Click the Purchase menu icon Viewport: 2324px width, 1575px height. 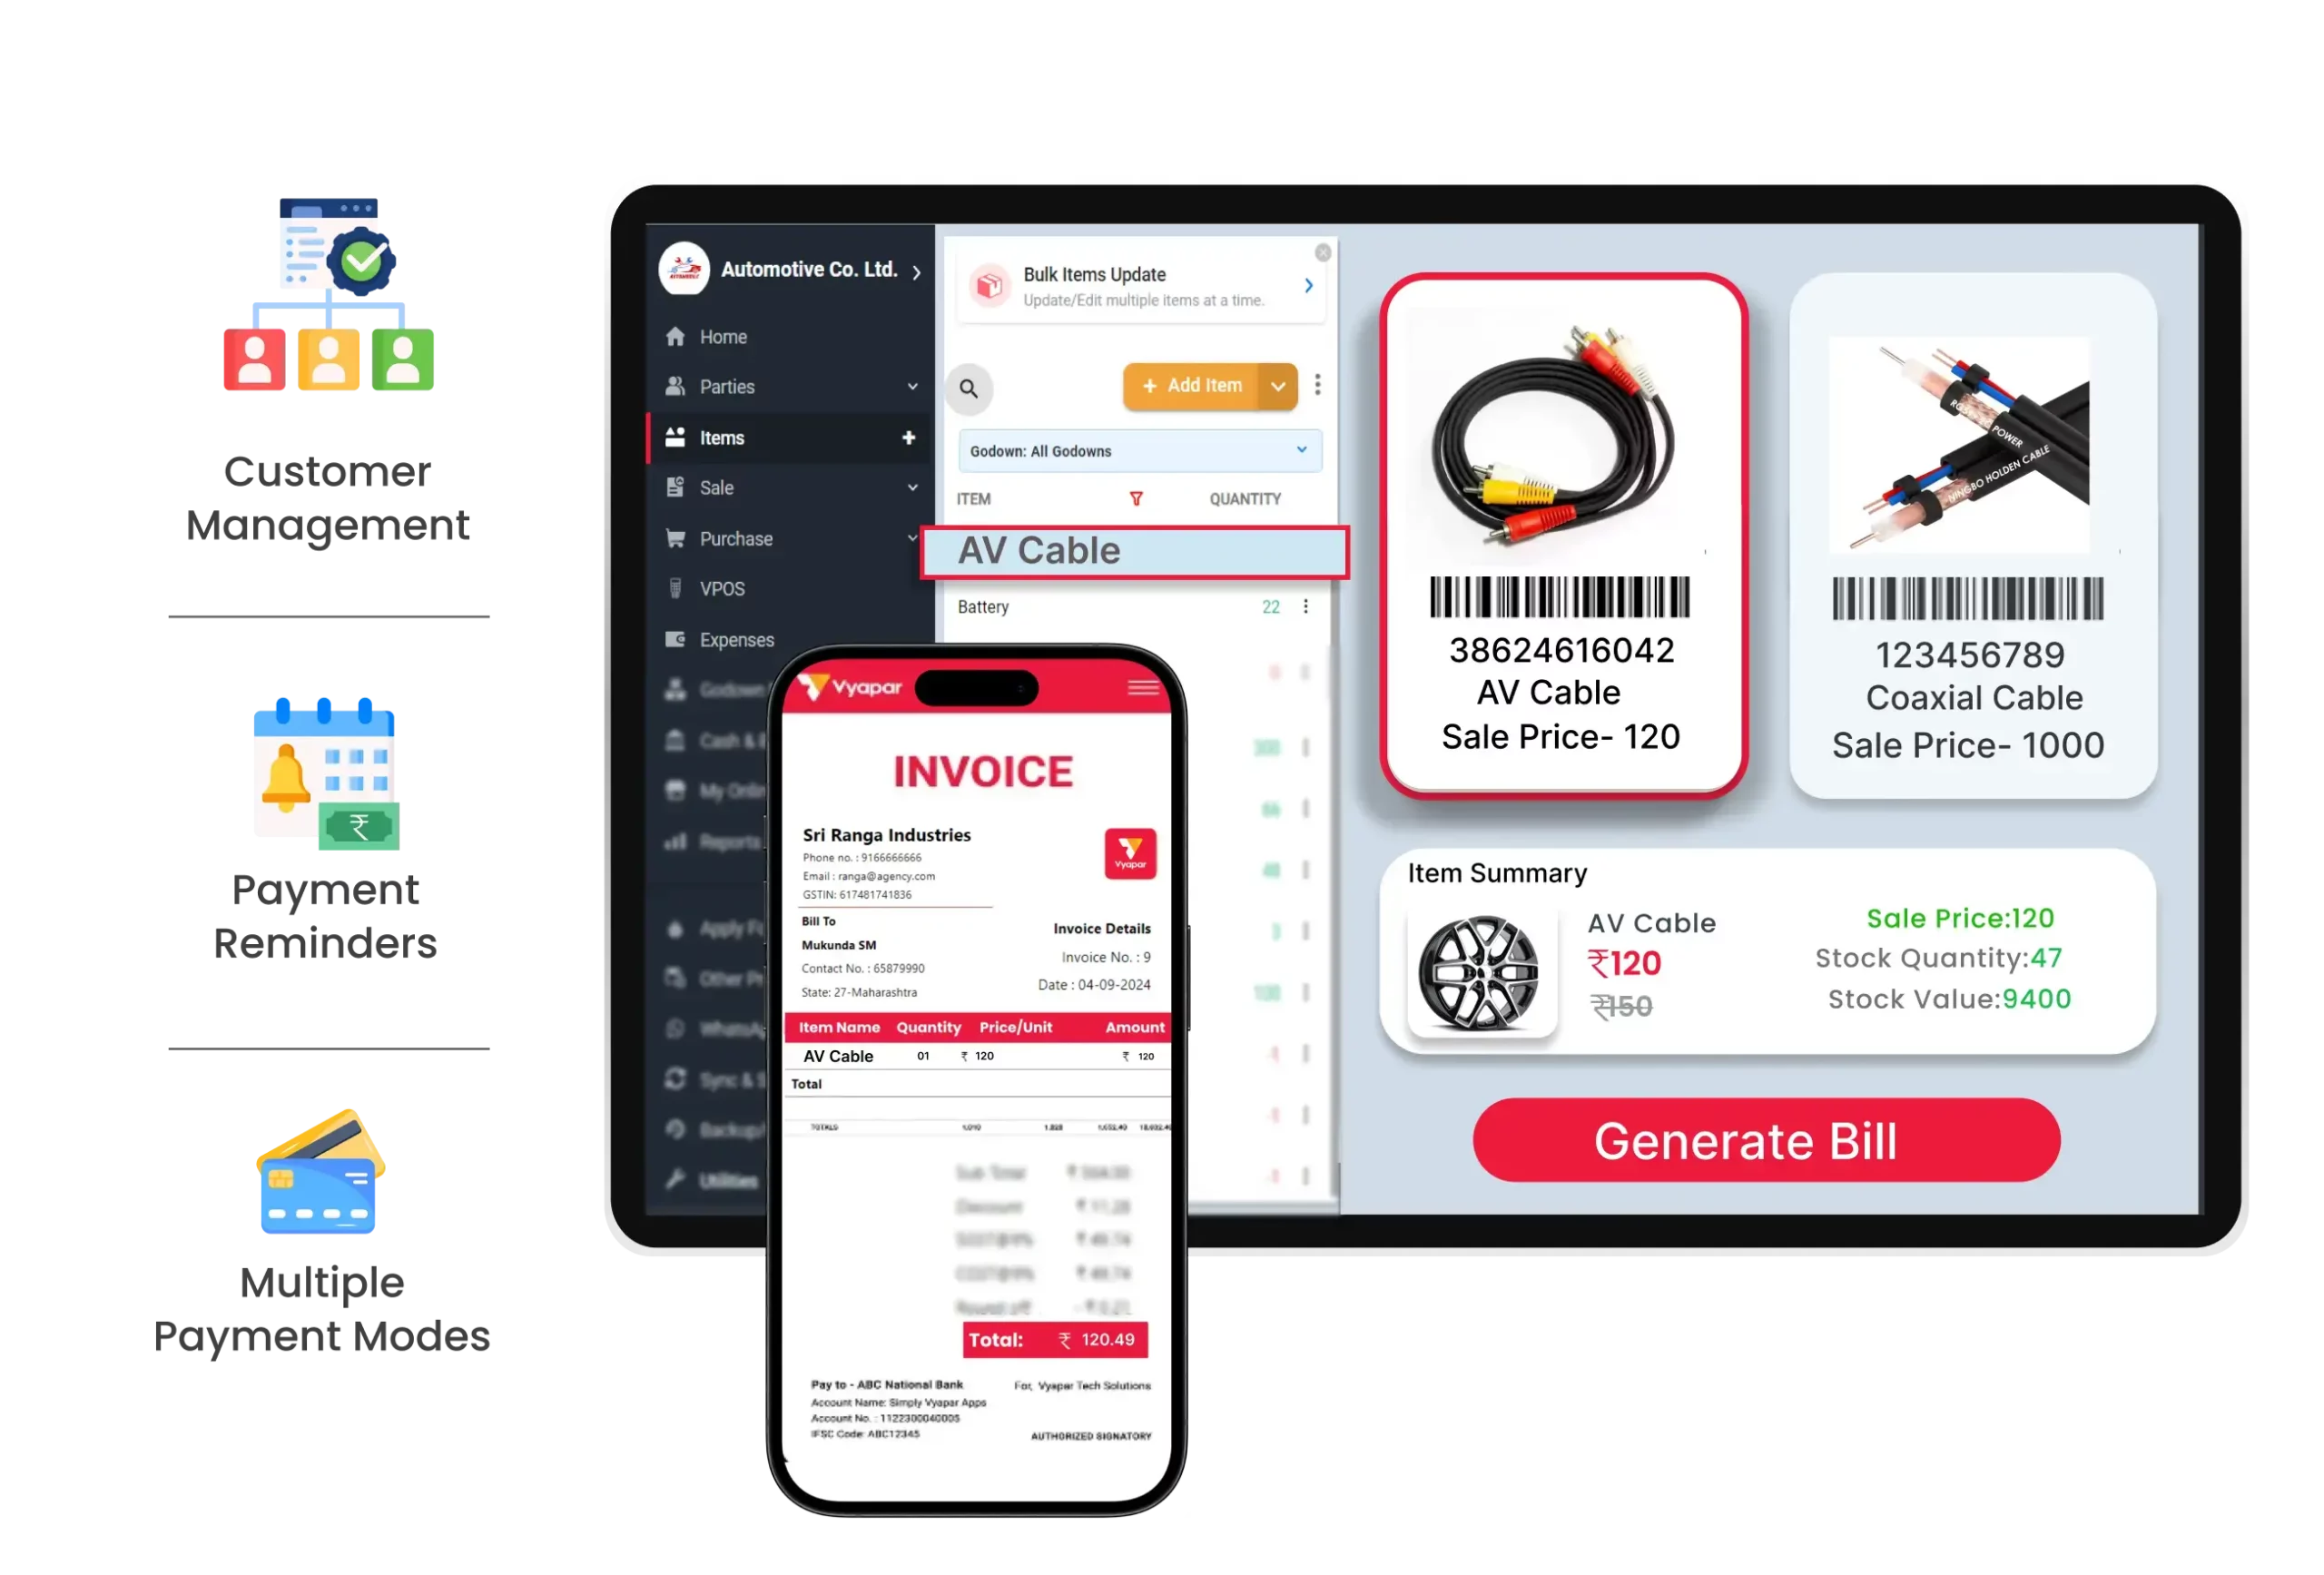point(675,538)
